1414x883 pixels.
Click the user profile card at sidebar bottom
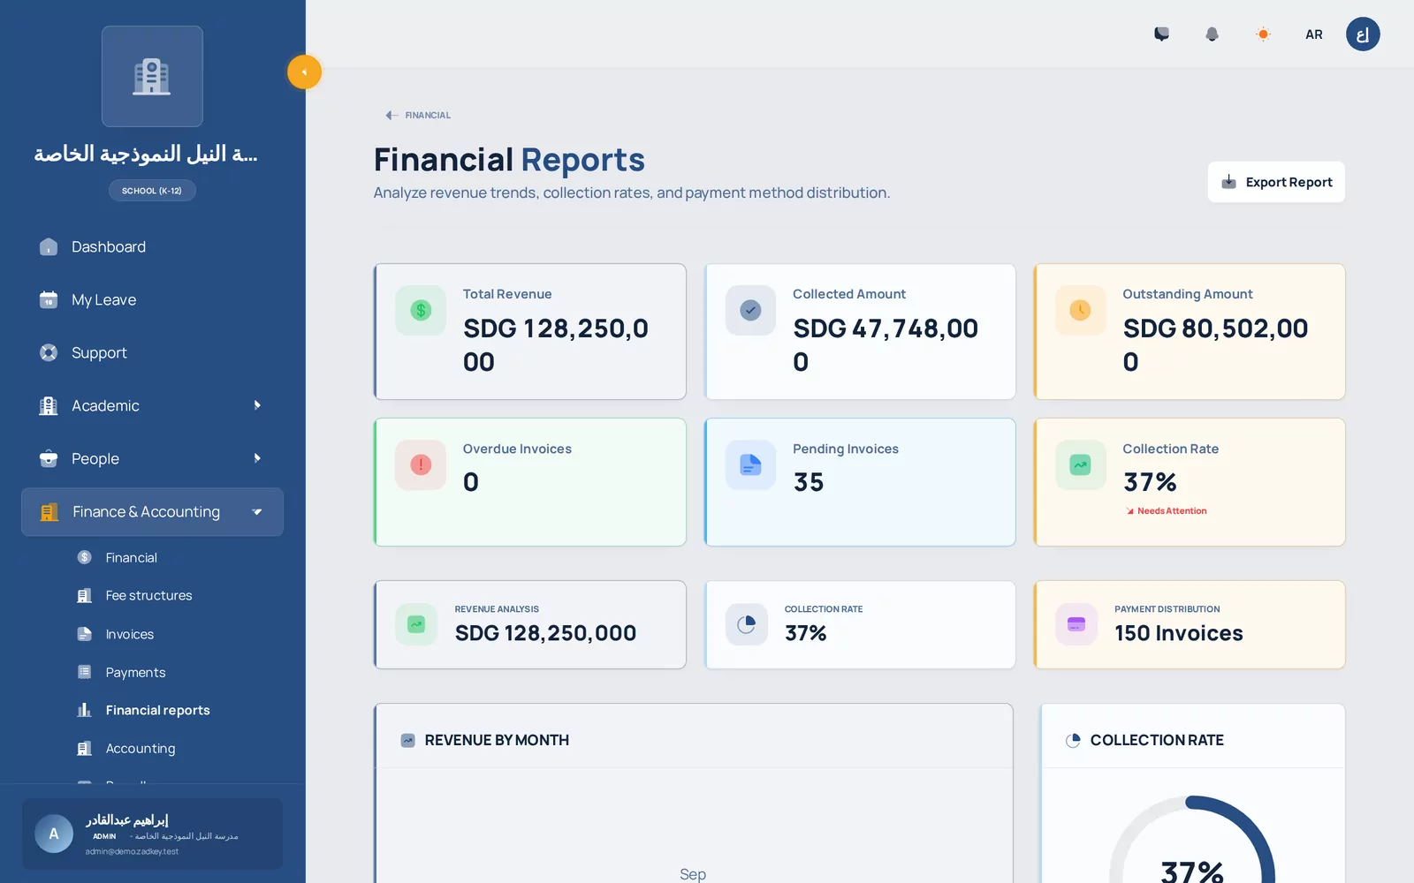(x=152, y=834)
